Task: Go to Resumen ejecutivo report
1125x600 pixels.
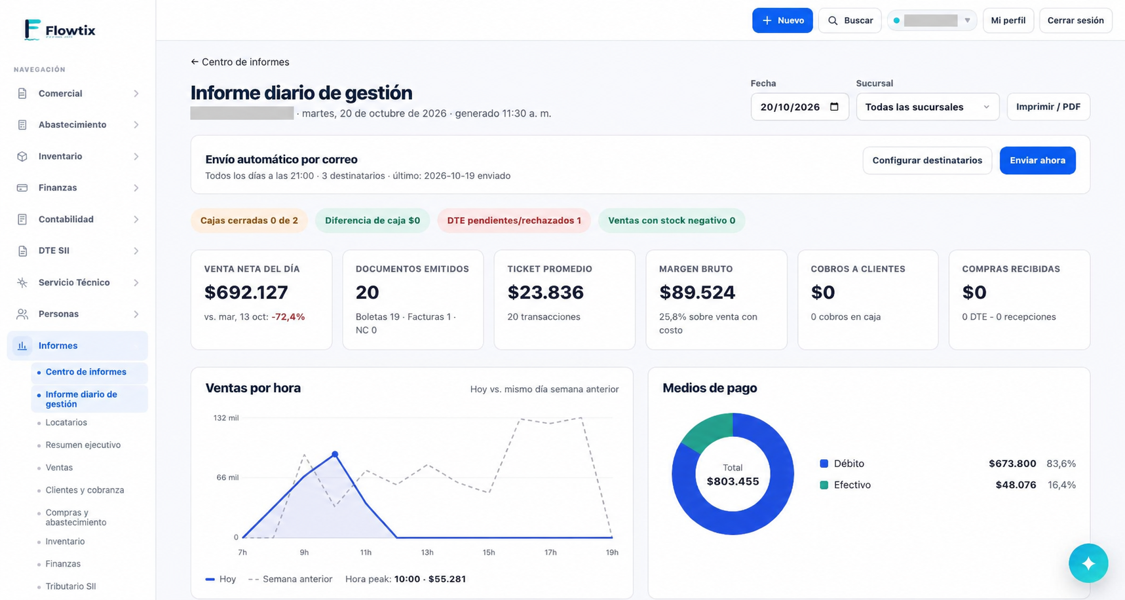Action: (x=83, y=445)
